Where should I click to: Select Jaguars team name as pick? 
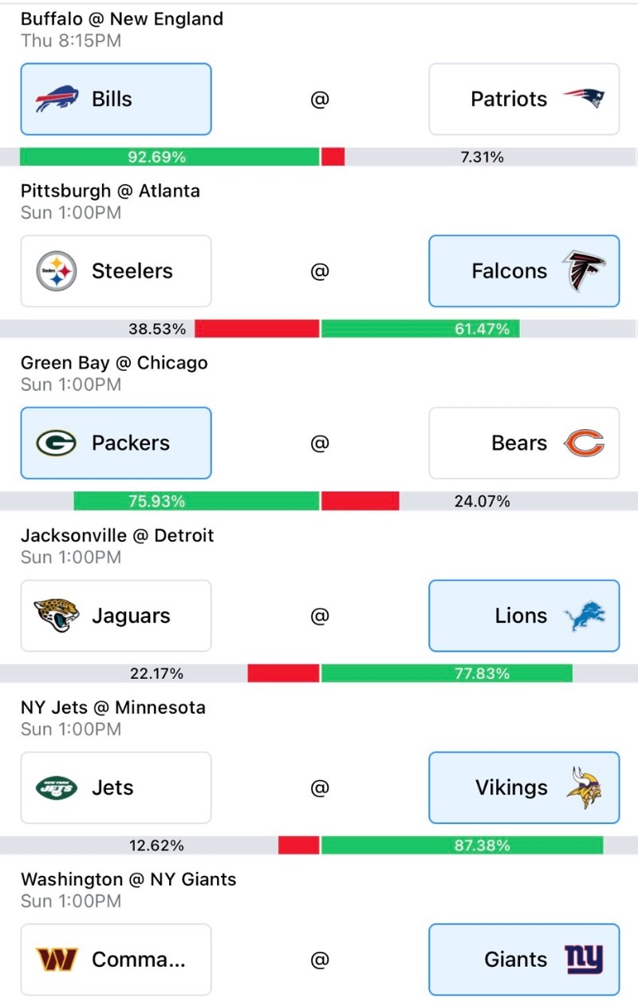[x=131, y=616]
